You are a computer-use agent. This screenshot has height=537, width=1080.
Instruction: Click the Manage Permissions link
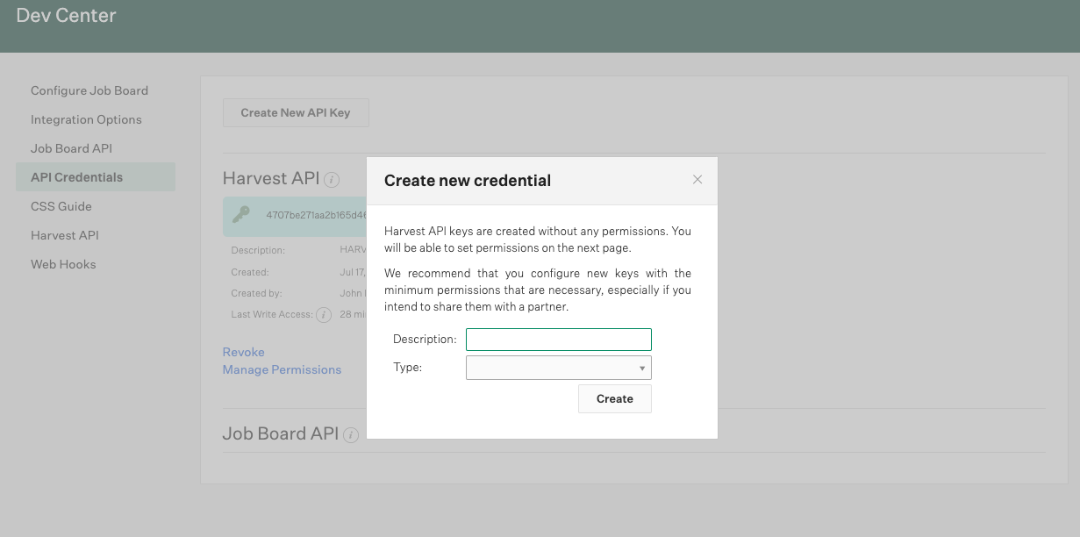click(x=282, y=369)
